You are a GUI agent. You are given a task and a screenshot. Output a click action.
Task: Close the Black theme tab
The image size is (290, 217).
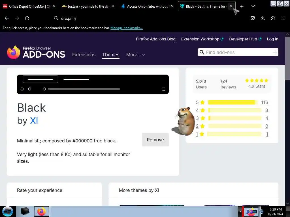[x=231, y=6]
